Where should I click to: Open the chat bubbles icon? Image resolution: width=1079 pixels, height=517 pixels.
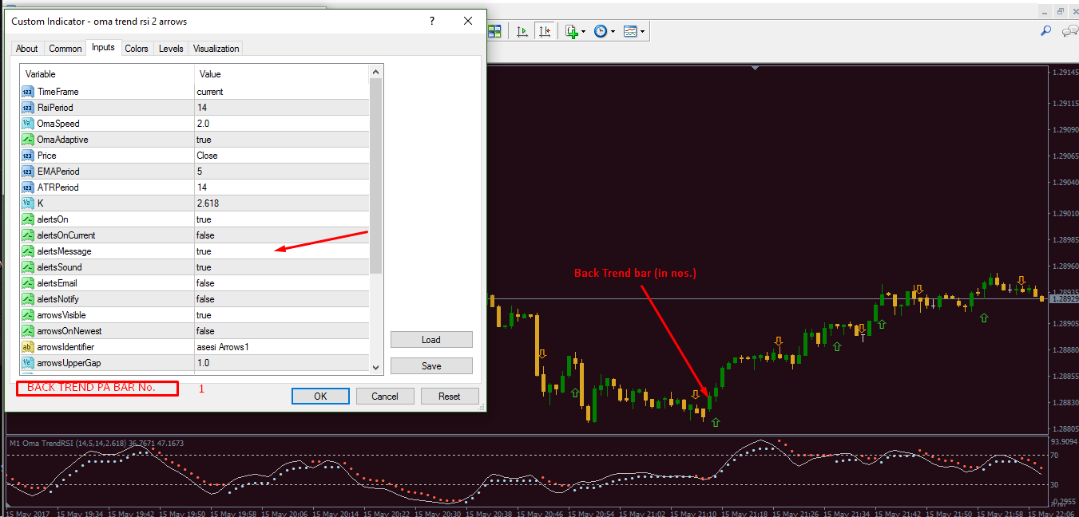(x=1069, y=31)
